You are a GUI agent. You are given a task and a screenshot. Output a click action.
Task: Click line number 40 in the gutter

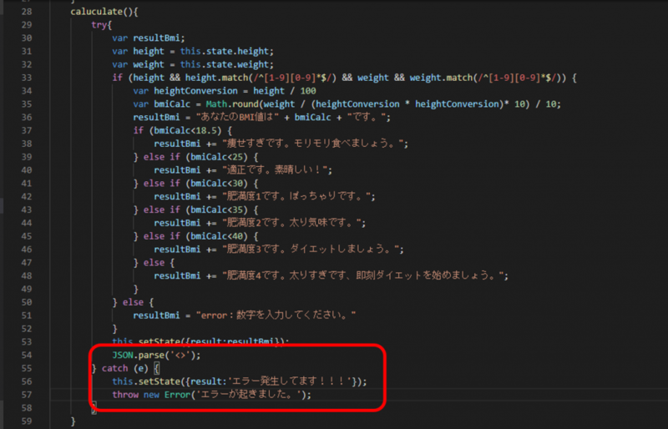(26, 170)
